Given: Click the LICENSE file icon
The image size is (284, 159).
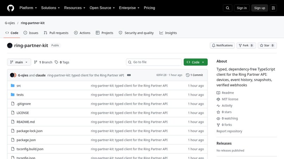Looking at the screenshot, I should tap(12, 113).
